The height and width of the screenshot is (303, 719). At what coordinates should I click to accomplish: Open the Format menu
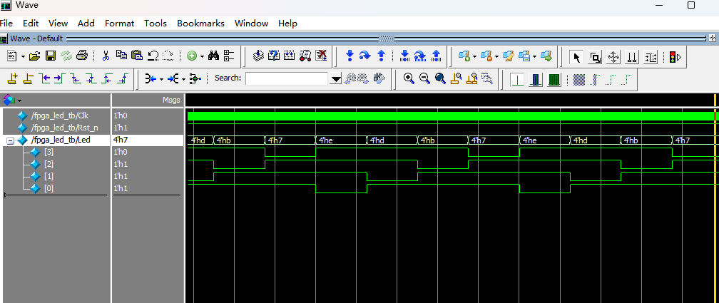click(119, 23)
